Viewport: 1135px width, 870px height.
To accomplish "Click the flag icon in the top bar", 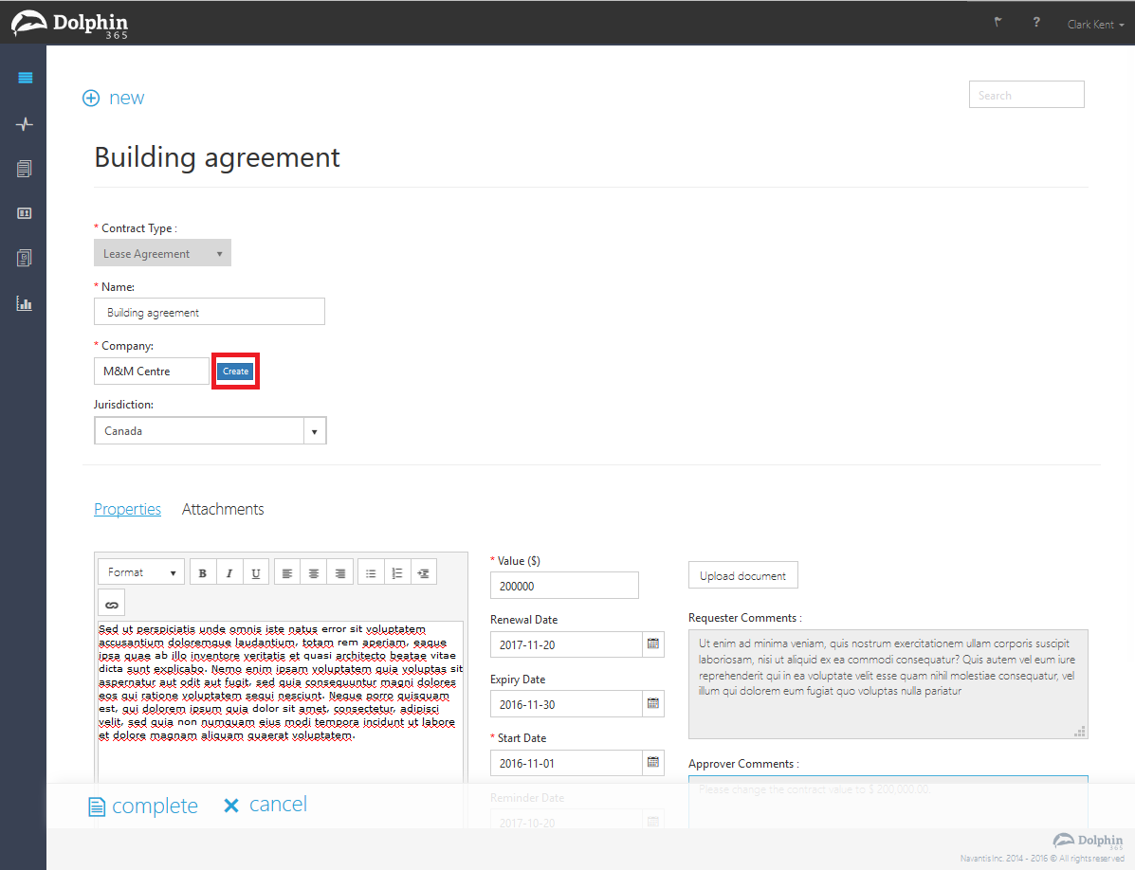I will [998, 23].
